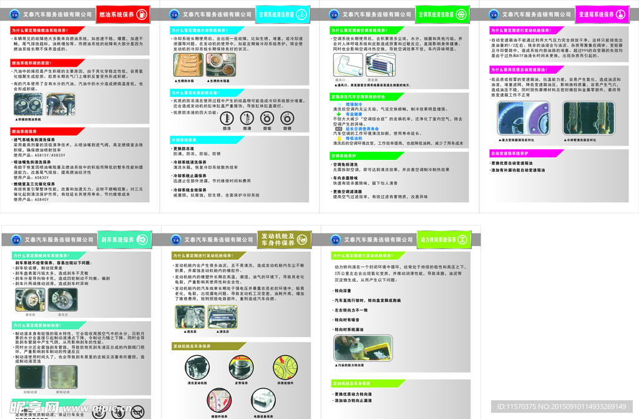This screenshot has width=639, height=419.
Task: Click the gear shift icon in magenta banner
Action: pyautogui.click(x=620, y=14)
